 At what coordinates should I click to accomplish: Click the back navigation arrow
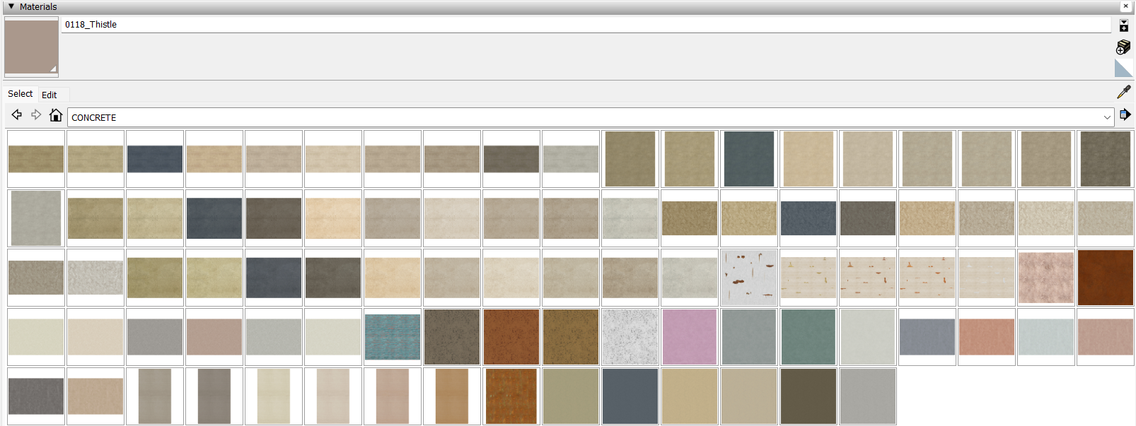[17, 114]
